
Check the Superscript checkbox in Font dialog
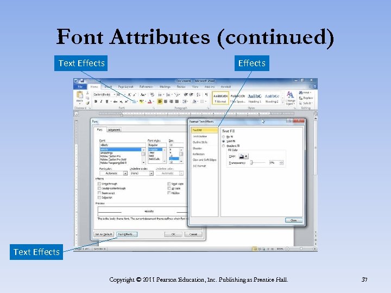tap(99, 193)
